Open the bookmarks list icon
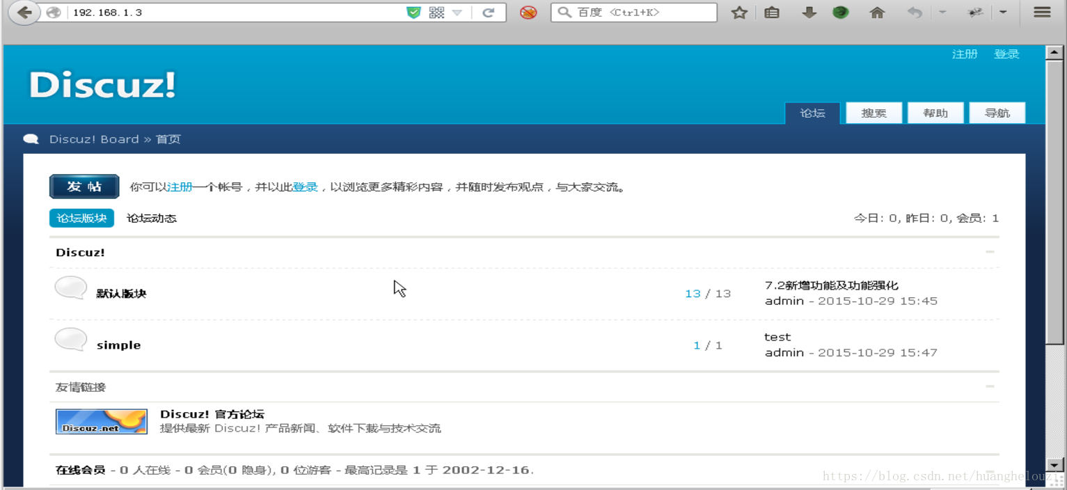Viewport: 1067px width, 490px height. pos(771,13)
